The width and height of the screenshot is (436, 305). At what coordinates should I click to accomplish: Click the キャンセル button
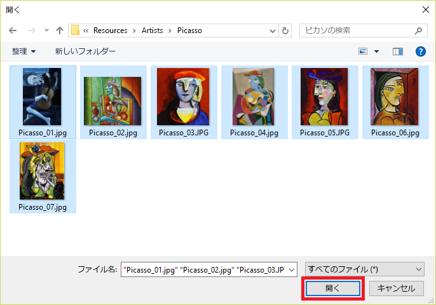(396, 288)
